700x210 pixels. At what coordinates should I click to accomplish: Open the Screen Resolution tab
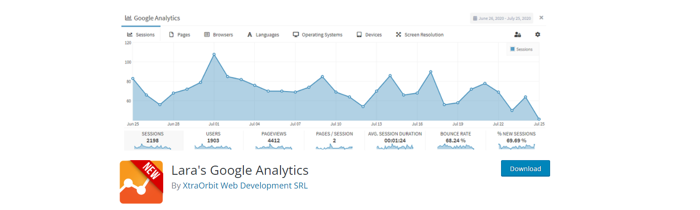pos(419,34)
